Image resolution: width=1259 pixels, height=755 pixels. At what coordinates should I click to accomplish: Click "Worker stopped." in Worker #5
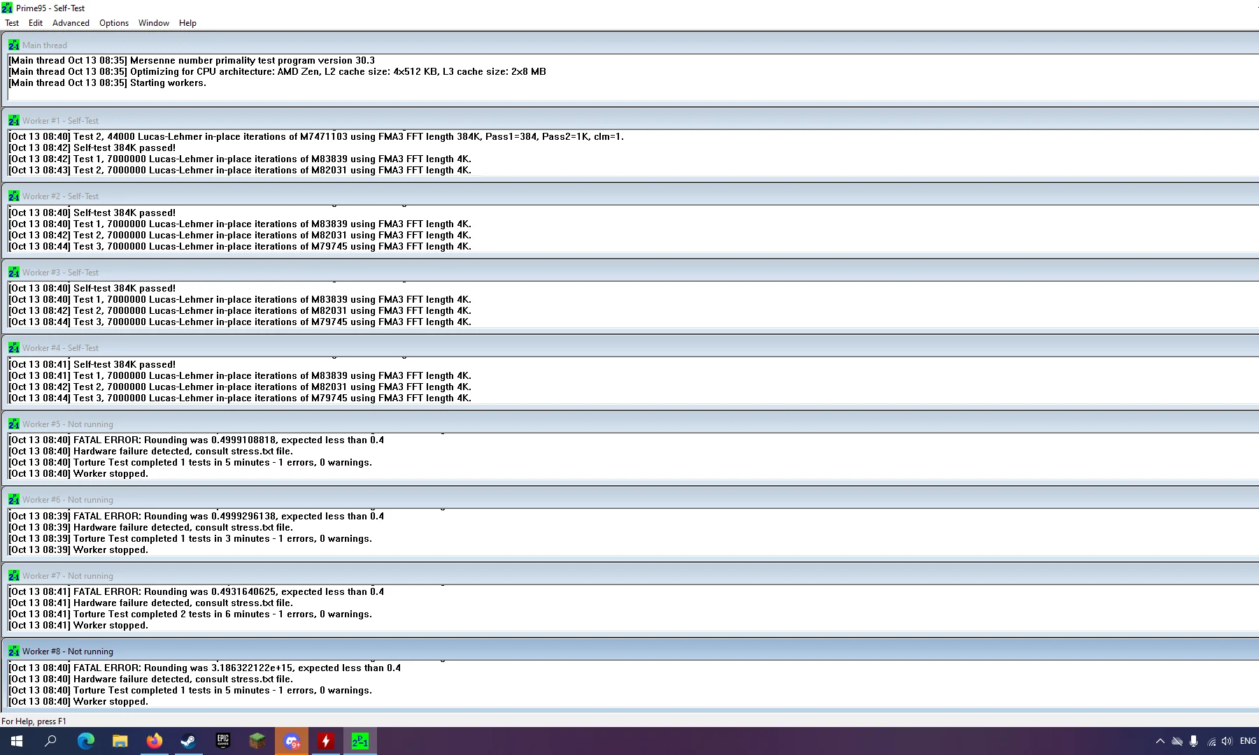coord(78,473)
